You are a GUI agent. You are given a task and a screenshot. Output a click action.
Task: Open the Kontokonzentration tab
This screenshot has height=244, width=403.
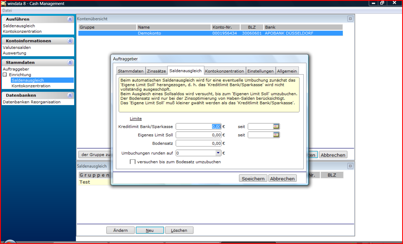[x=224, y=71]
